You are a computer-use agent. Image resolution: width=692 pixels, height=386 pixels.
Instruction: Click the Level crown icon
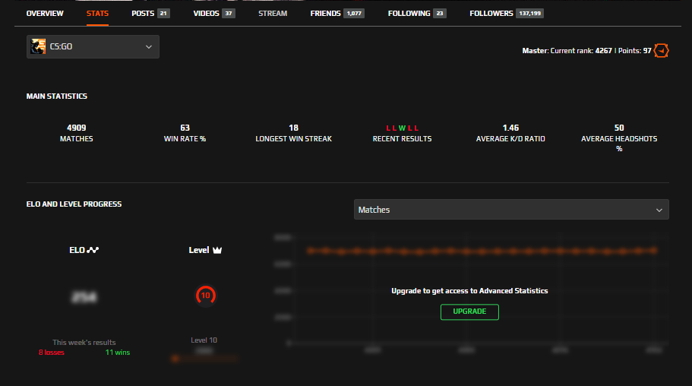(216, 249)
